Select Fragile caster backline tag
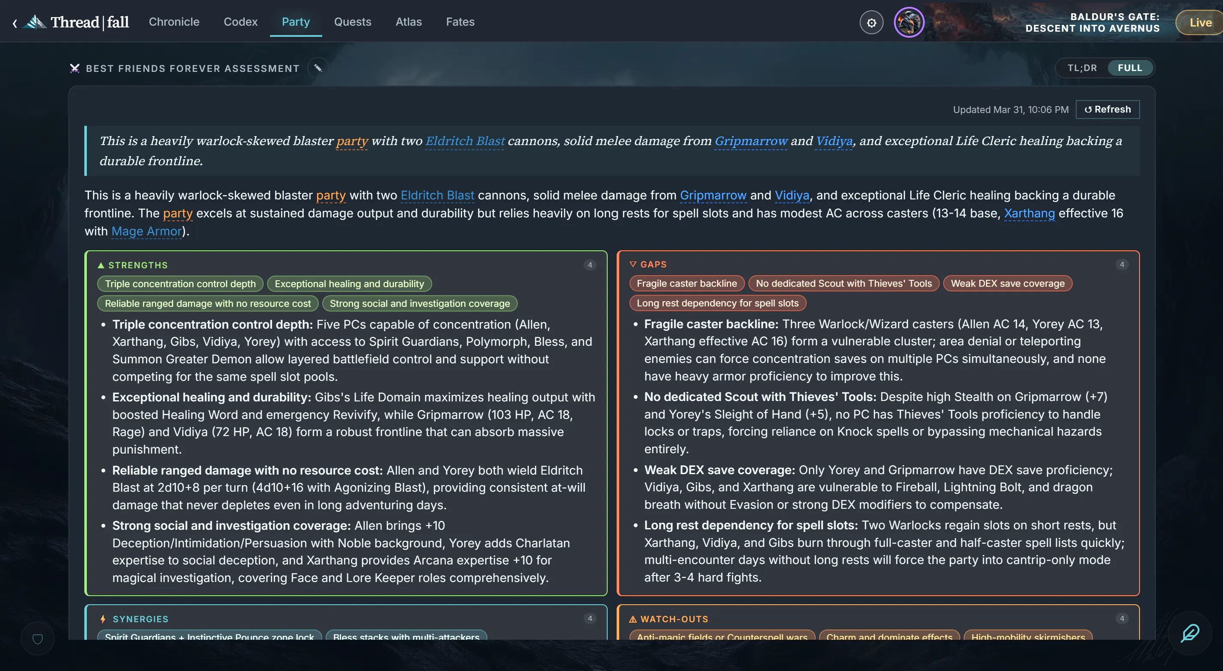The width and height of the screenshot is (1223, 671). (686, 283)
